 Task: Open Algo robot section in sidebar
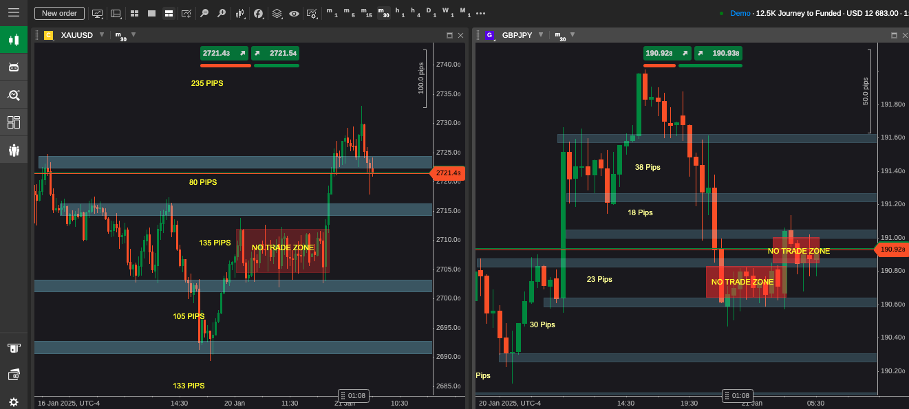[x=14, y=67]
